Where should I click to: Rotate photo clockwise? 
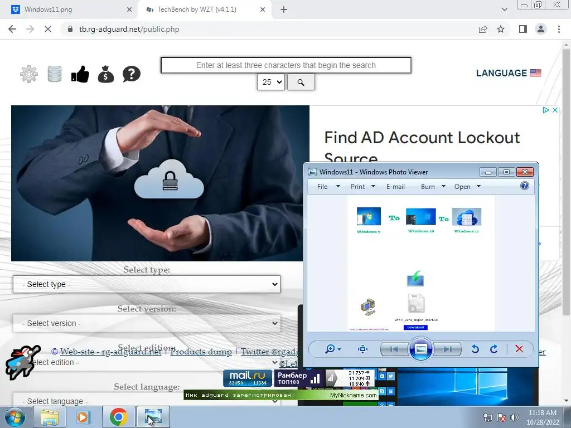(x=494, y=349)
